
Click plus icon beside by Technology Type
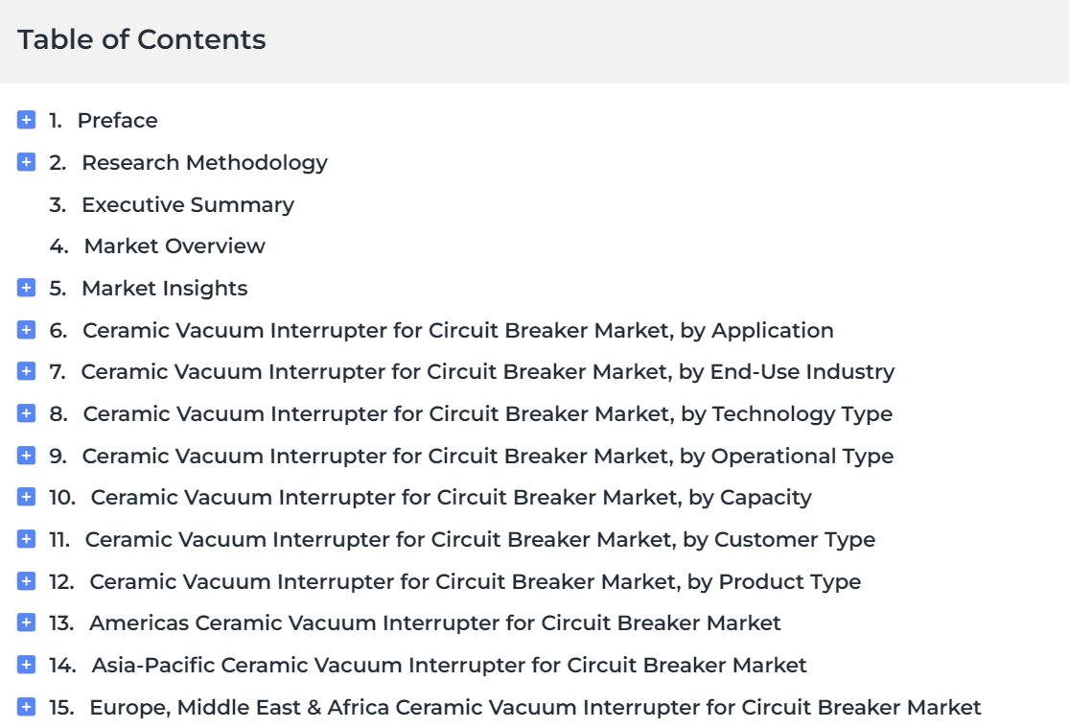point(26,413)
